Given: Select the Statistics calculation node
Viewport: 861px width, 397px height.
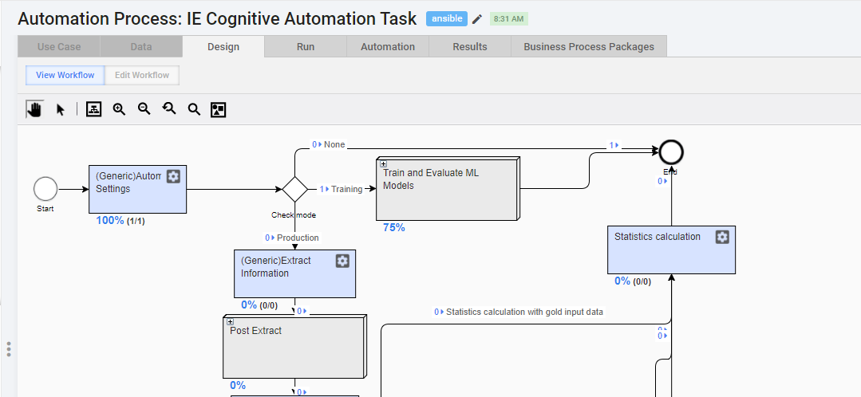Looking at the screenshot, I should [x=671, y=250].
